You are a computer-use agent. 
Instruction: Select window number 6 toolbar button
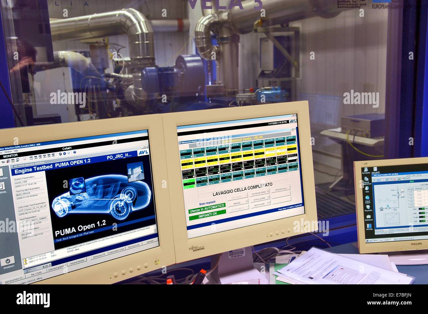pyautogui.click(x=53, y=155)
